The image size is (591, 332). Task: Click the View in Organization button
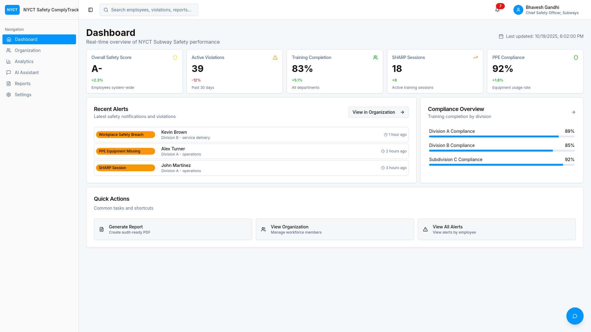click(378, 112)
